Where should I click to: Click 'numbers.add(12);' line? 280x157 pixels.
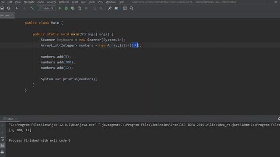click(x=57, y=68)
